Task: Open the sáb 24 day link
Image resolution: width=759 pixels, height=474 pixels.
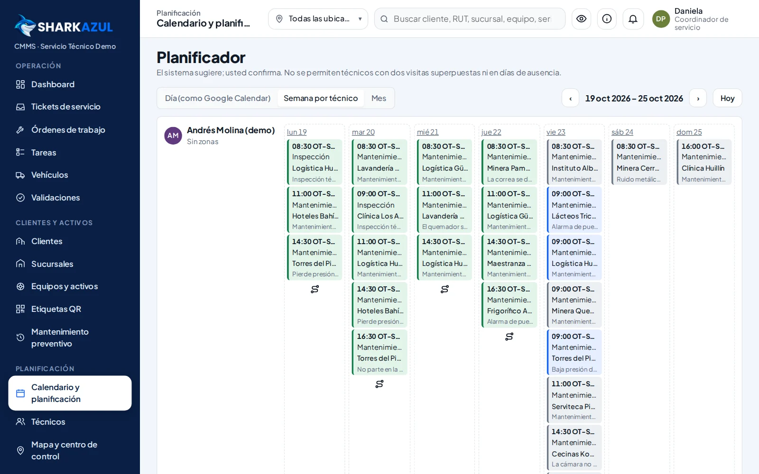Action: point(622,132)
